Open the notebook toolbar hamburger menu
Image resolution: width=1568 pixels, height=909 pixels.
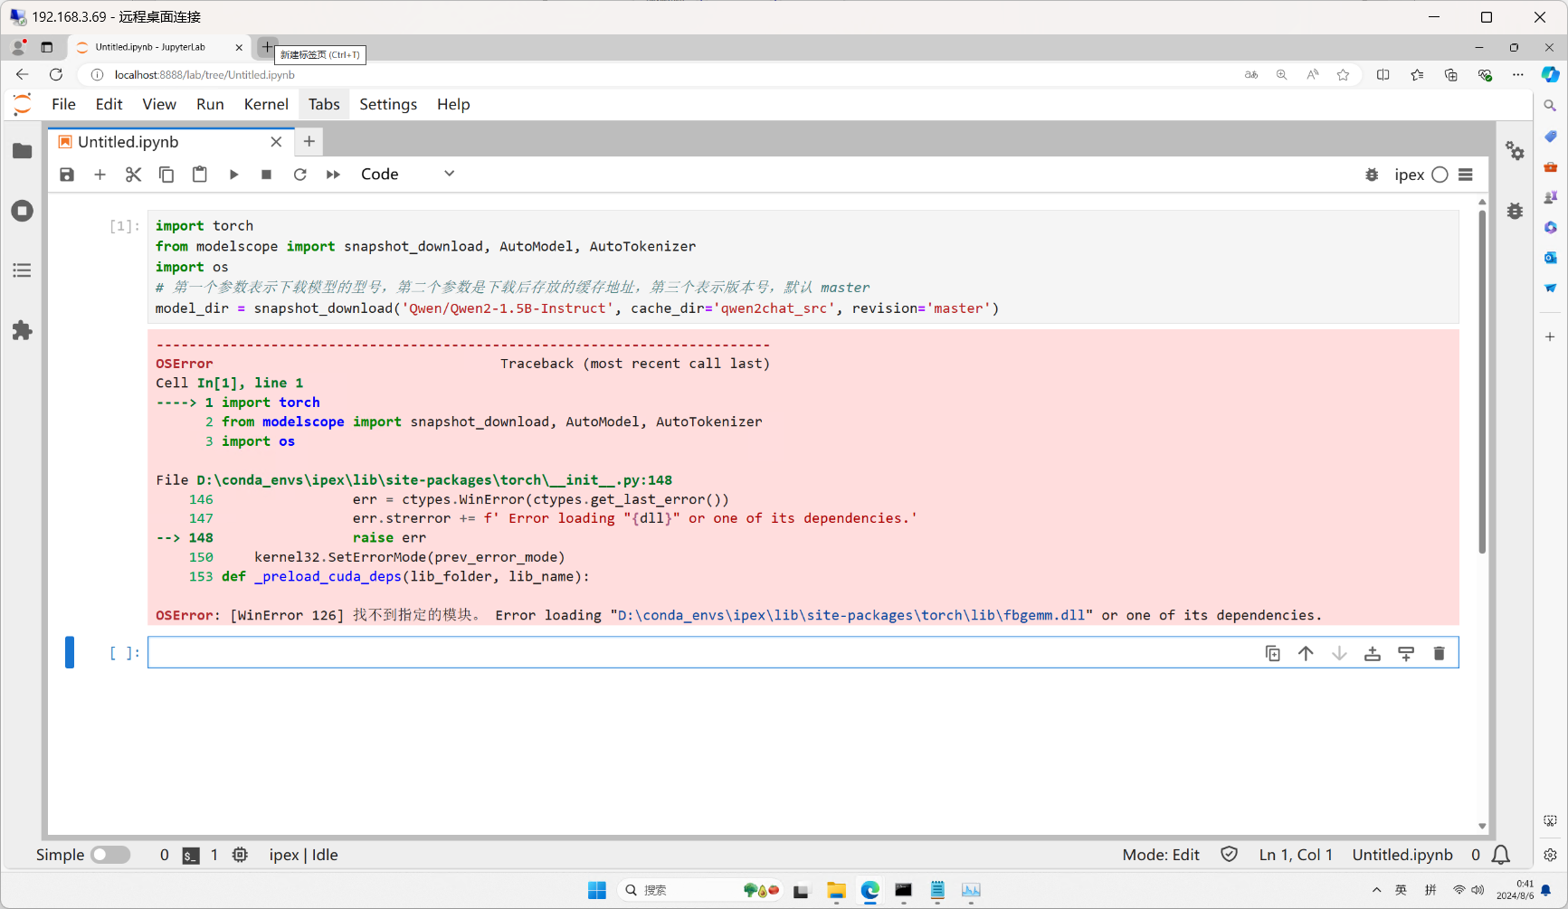point(1466,175)
